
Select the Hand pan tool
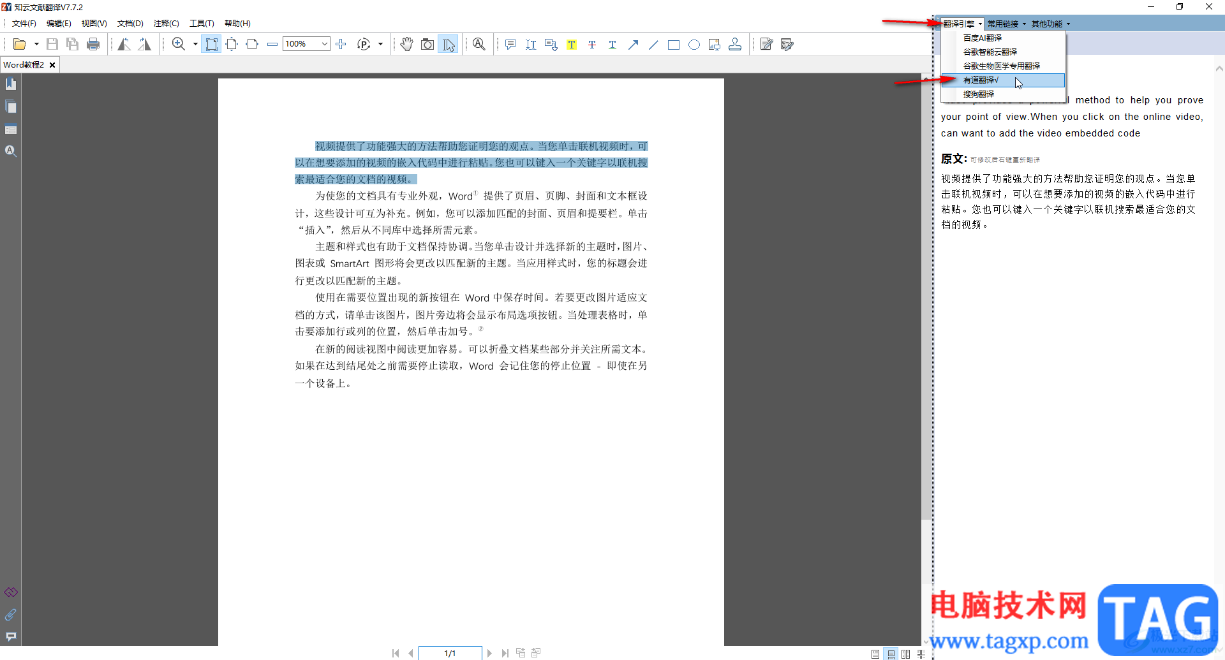tap(407, 44)
